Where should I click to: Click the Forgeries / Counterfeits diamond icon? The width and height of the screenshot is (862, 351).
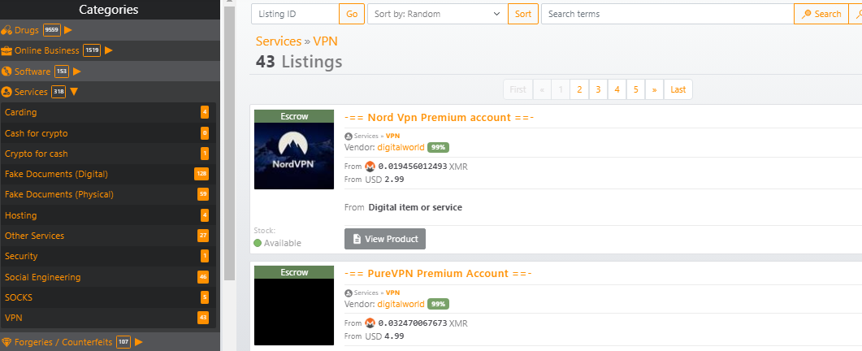coord(7,342)
